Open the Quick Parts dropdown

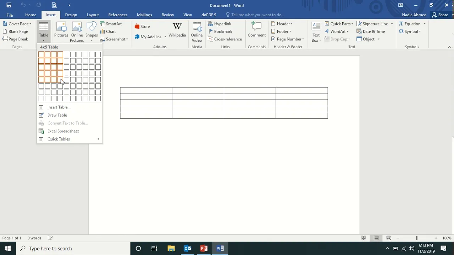339,24
